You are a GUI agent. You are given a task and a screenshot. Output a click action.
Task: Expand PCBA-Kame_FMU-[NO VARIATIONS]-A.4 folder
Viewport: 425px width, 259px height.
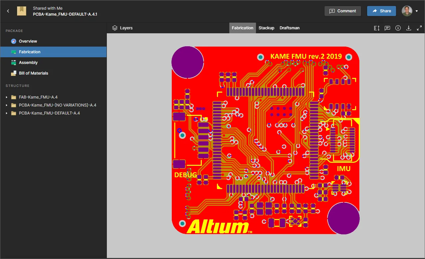click(7, 105)
